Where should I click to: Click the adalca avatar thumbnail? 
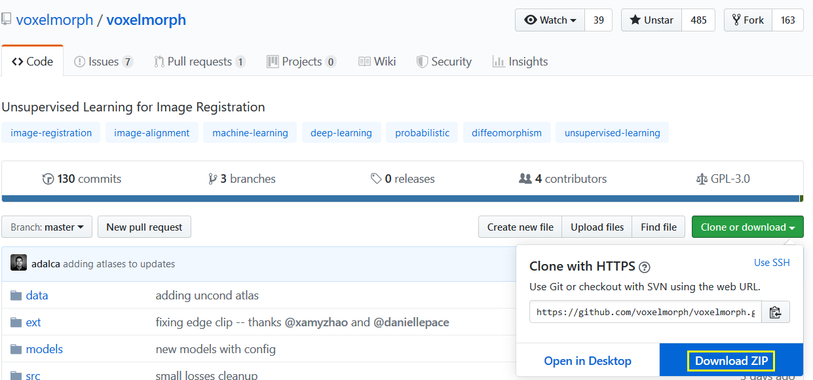(19, 263)
